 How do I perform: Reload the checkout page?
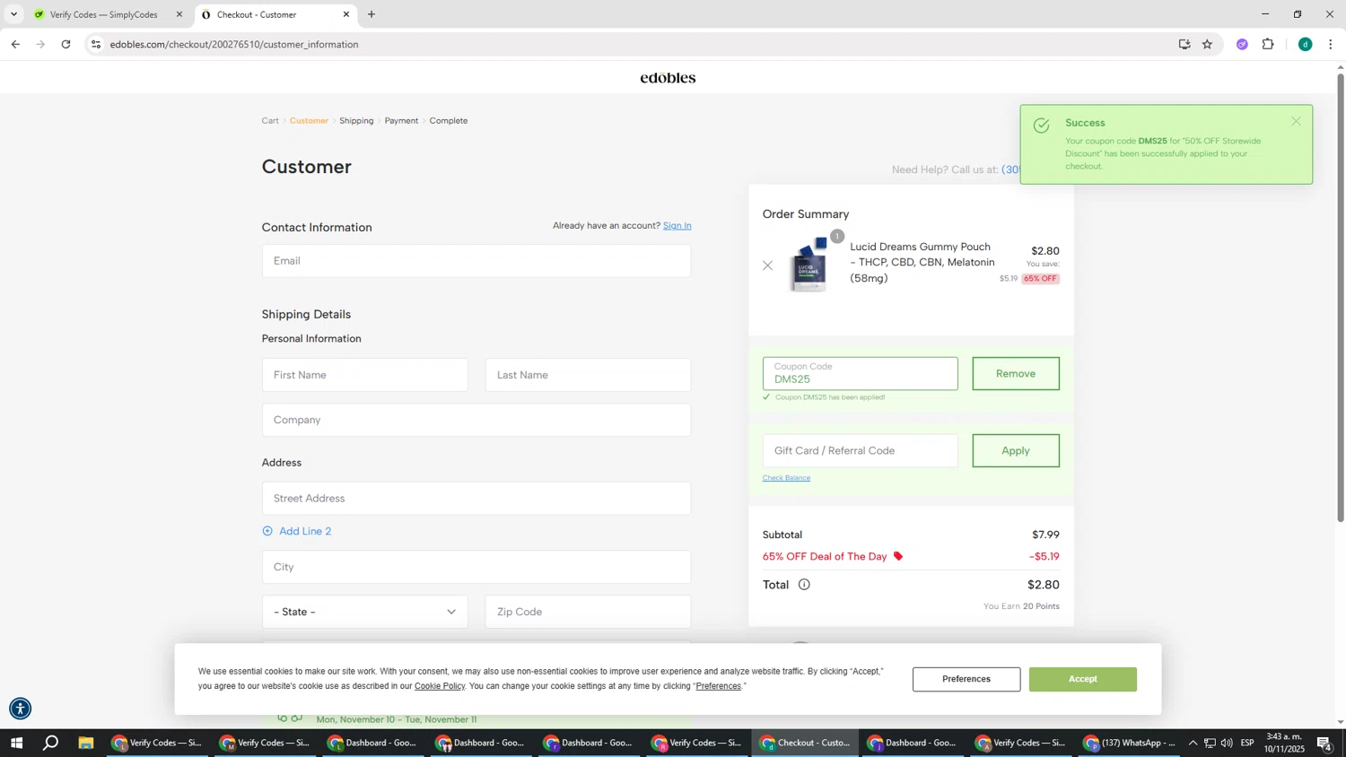pos(66,44)
